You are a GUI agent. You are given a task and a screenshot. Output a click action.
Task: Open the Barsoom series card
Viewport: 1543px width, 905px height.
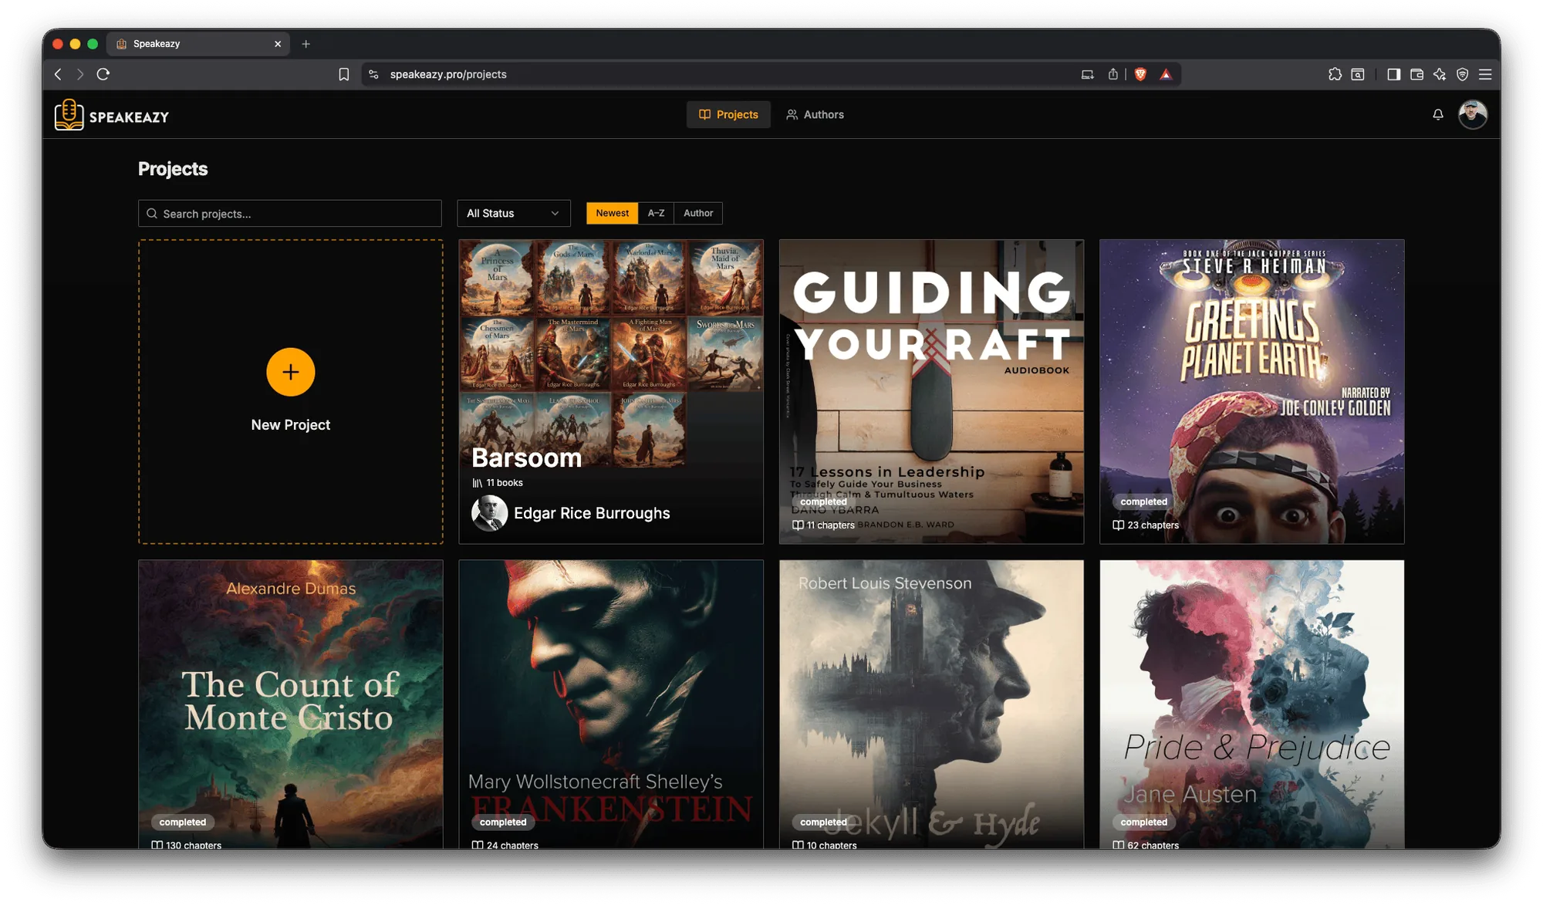610,391
